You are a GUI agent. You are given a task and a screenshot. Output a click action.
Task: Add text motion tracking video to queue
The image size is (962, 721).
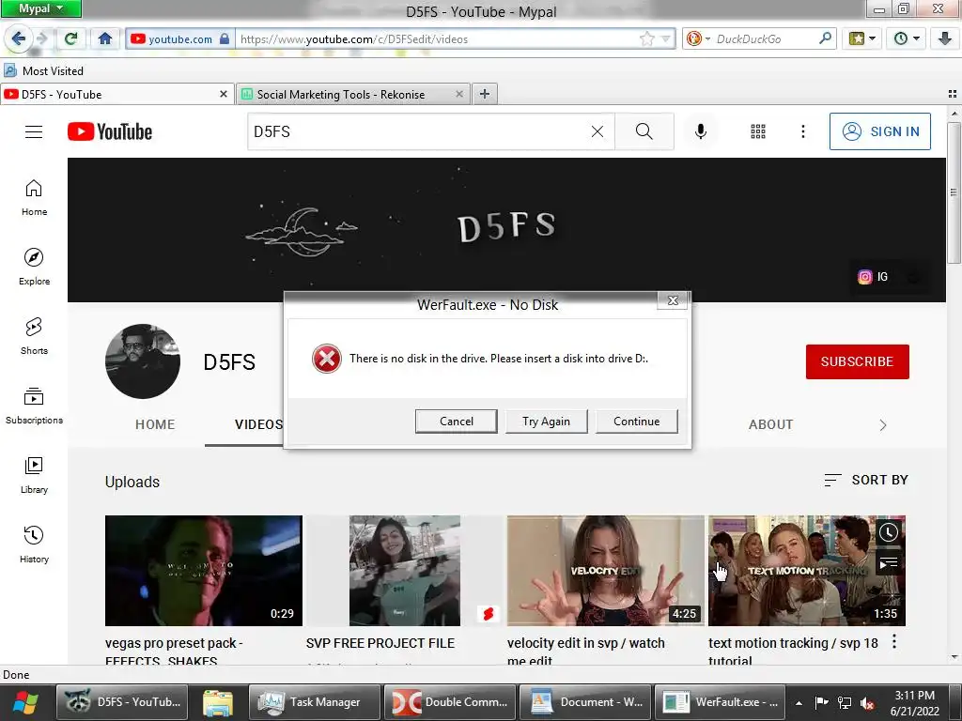tap(888, 562)
